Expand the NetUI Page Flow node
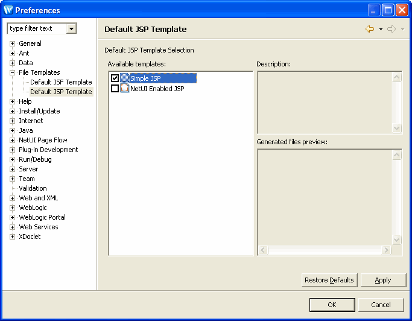 coord(12,140)
